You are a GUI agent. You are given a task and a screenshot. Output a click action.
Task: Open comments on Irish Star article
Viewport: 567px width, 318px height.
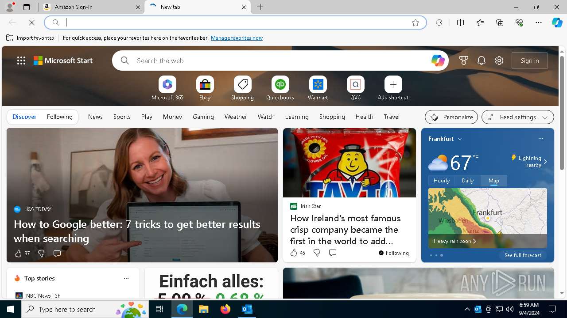333,253
